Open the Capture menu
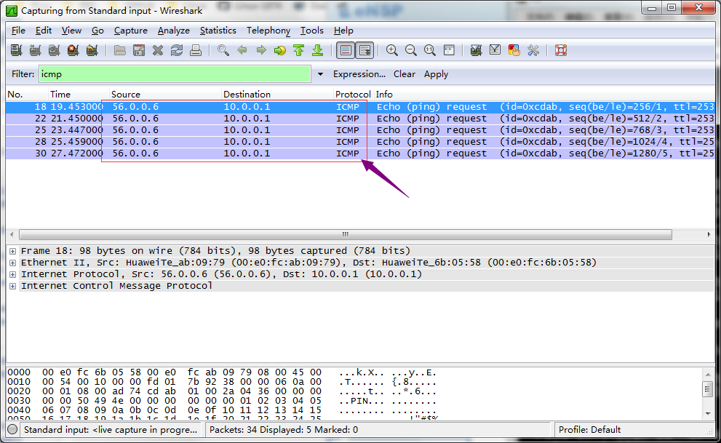The width and height of the screenshot is (721, 443). 130,31
